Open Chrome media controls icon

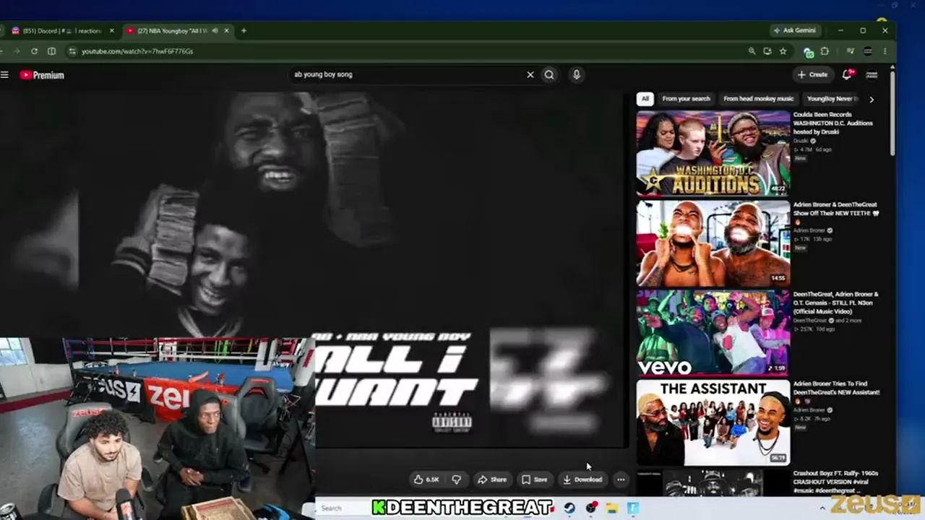(851, 51)
